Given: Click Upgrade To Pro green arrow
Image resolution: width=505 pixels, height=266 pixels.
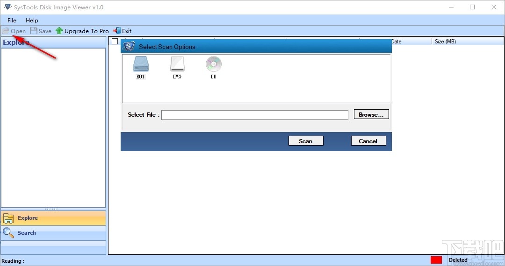Looking at the screenshot, I should 59,31.
